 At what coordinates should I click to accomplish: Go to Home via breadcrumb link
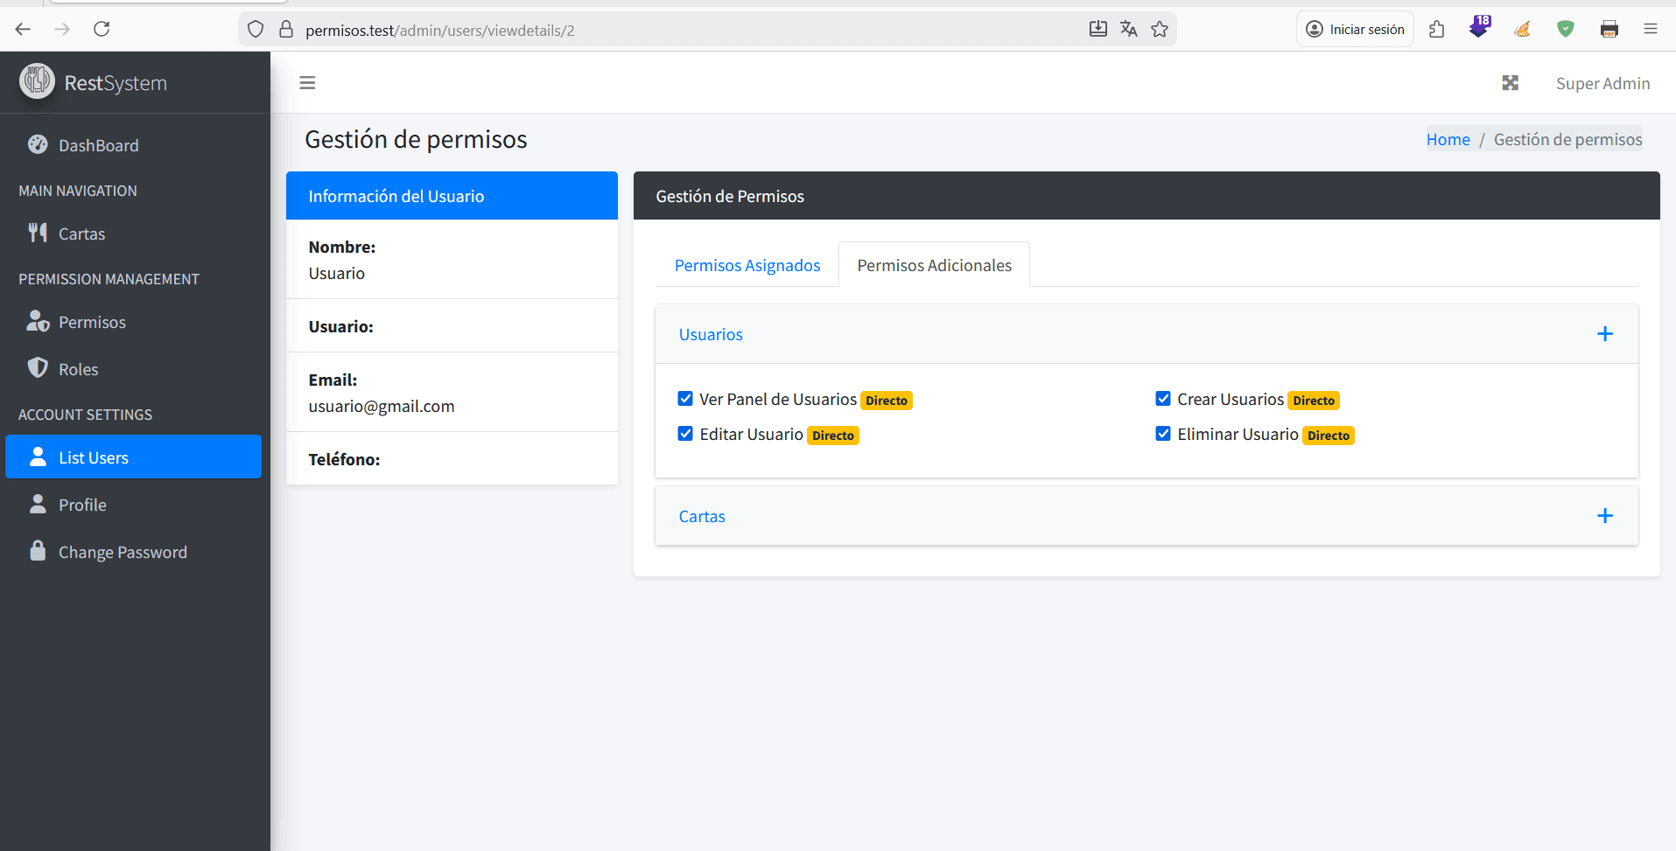1448,139
